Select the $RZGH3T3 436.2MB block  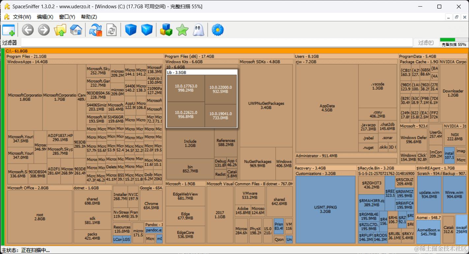(371, 185)
